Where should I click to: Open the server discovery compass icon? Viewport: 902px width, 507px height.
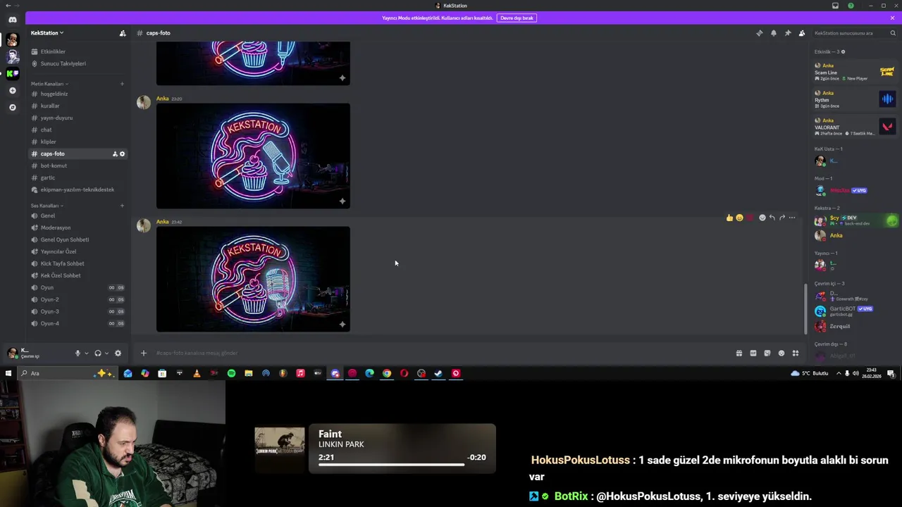click(12, 108)
